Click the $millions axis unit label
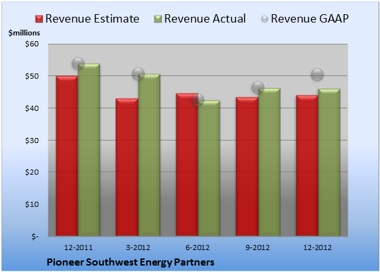 (x=24, y=33)
